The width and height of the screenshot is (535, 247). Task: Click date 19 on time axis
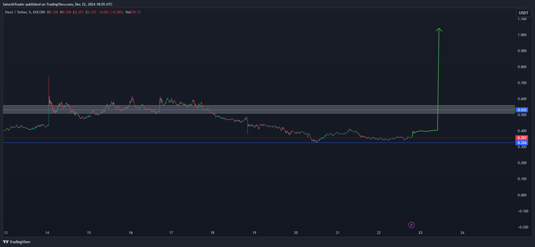click(x=254, y=233)
